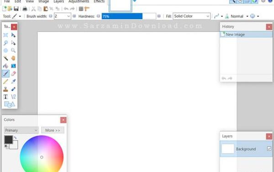Click the More >> button in Colors
Screen dimensions: 274x172
pyautogui.click(x=53, y=130)
